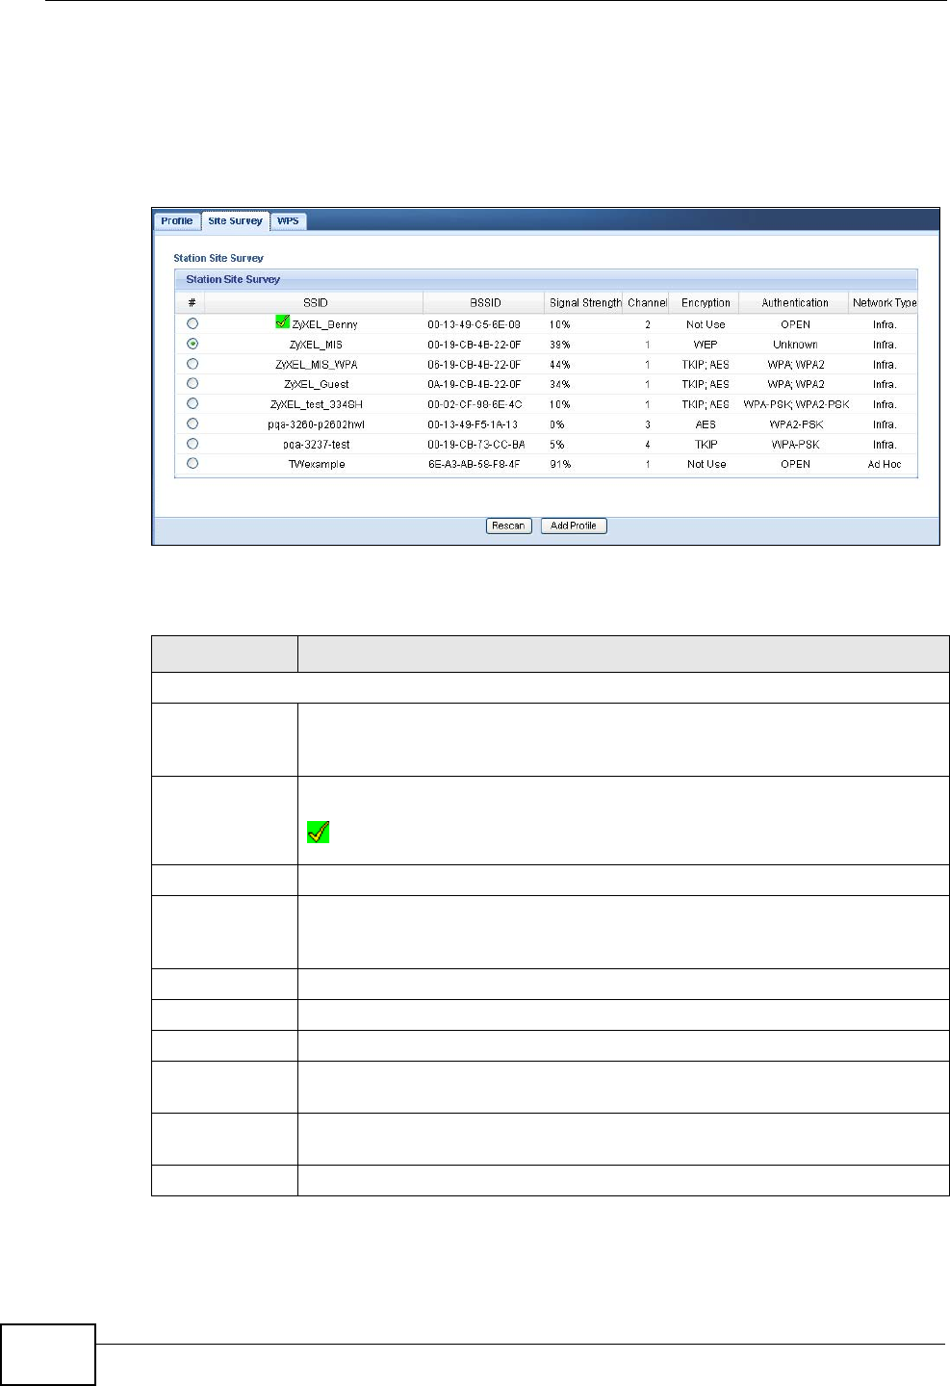
Task: Click the ZyXEL_MIS_WPA SSID cell
Action: 316,365
